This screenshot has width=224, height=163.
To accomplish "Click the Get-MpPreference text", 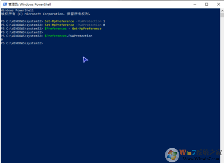I will [86, 29].
